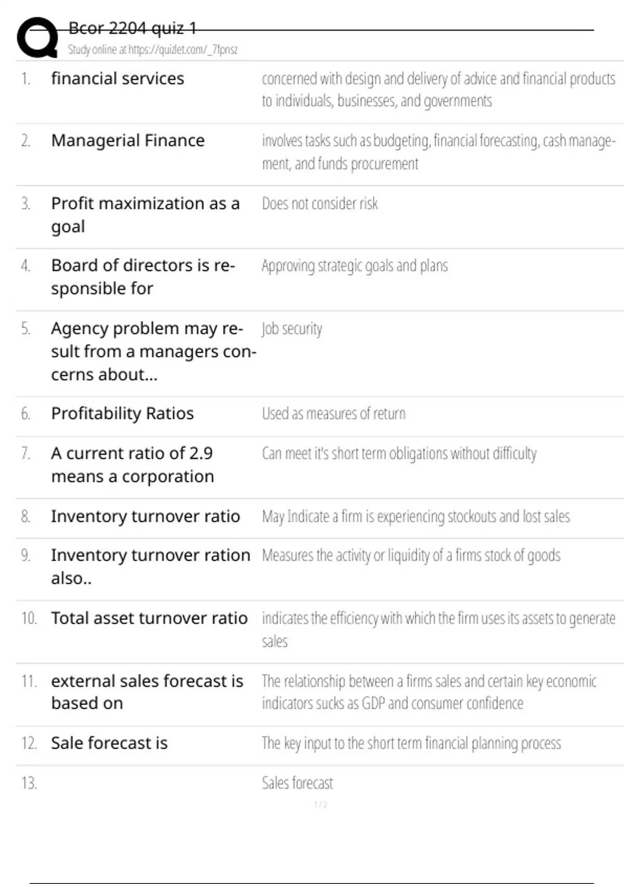Click the 'Sales forecast' definition in row 13
This screenshot has width=624, height=884.
point(297,783)
